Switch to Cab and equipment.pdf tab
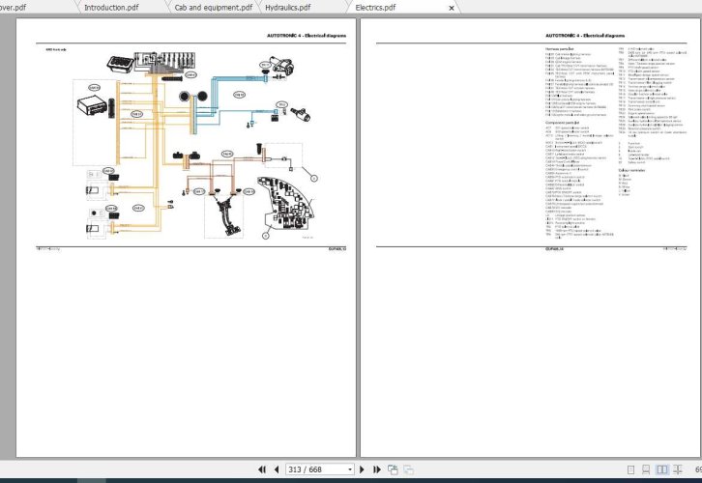This screenshot has height=483, width=702. 214,7
